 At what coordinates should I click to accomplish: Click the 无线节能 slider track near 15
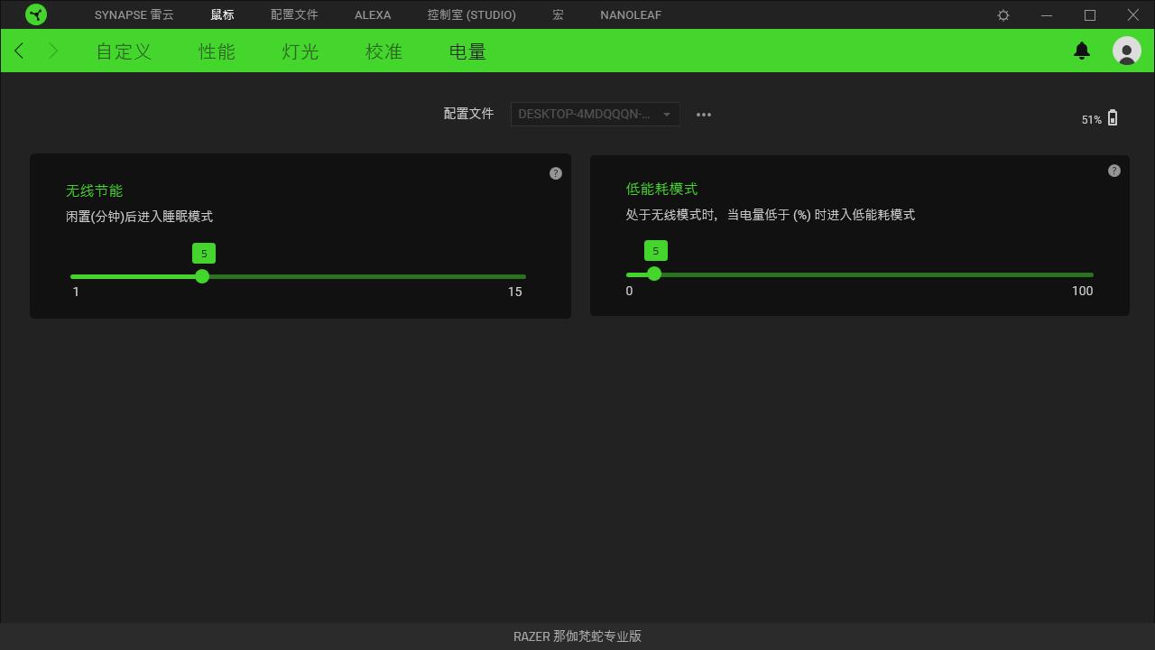(514, 276)
